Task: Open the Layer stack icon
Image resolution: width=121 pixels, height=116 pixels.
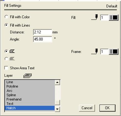Action: [27, 76]
